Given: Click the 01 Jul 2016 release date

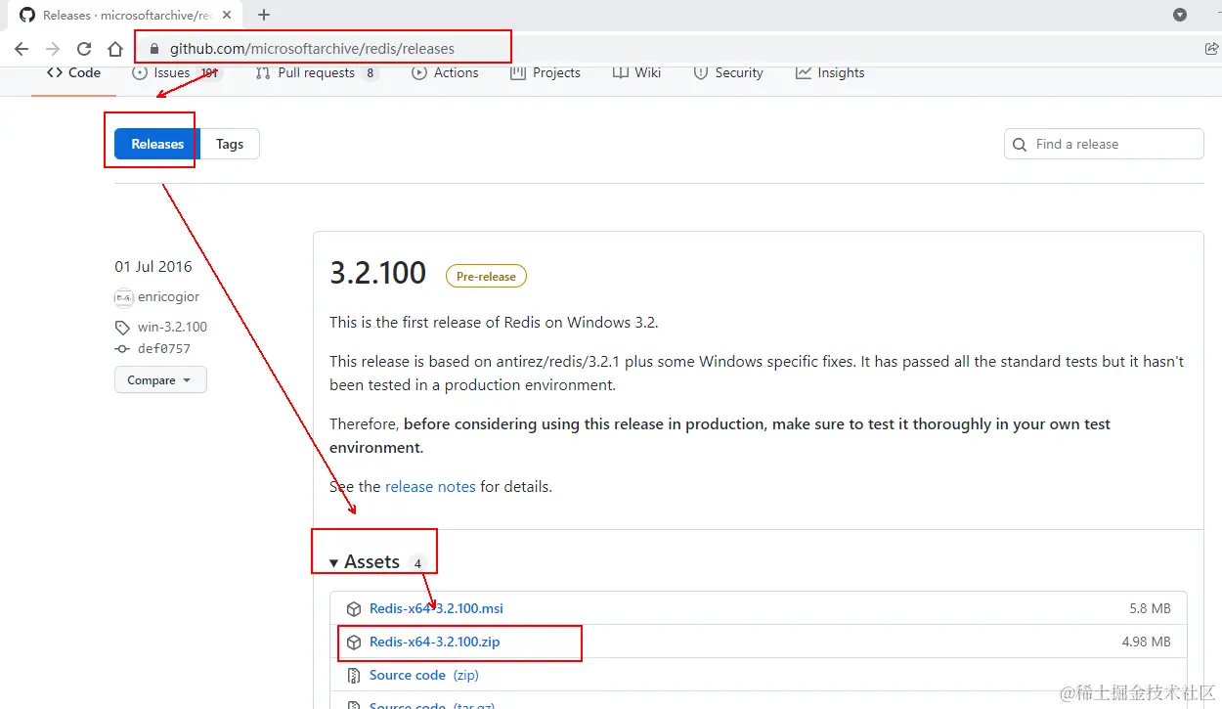Looking at the screenshot, I should pyautogui.click(x=153, y=266).
